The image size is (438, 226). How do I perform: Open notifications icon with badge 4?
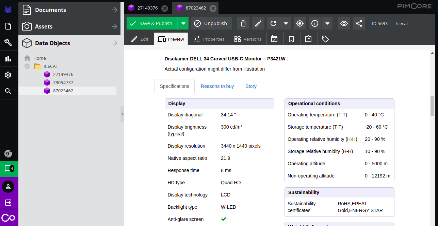[9, 169]
